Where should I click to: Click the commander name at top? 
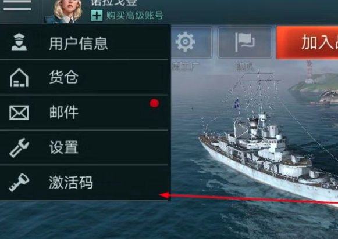click(114, 3)
